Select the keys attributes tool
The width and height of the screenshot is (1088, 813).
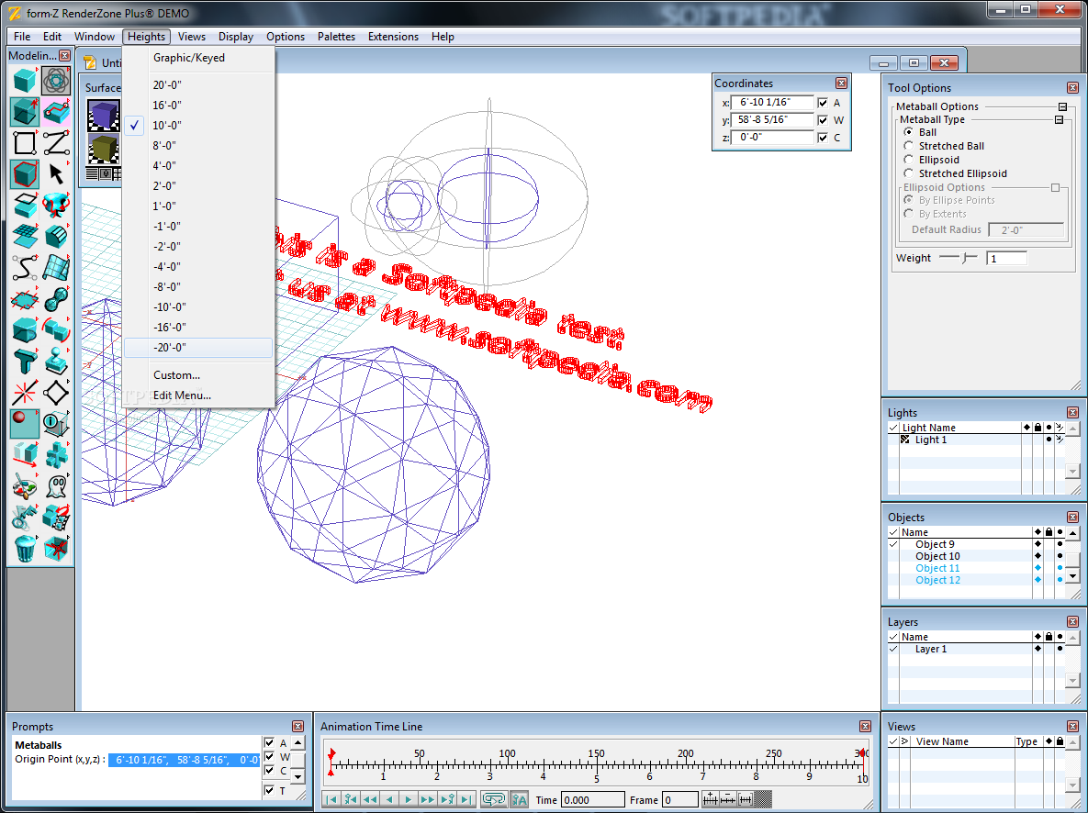click(25, 517)
